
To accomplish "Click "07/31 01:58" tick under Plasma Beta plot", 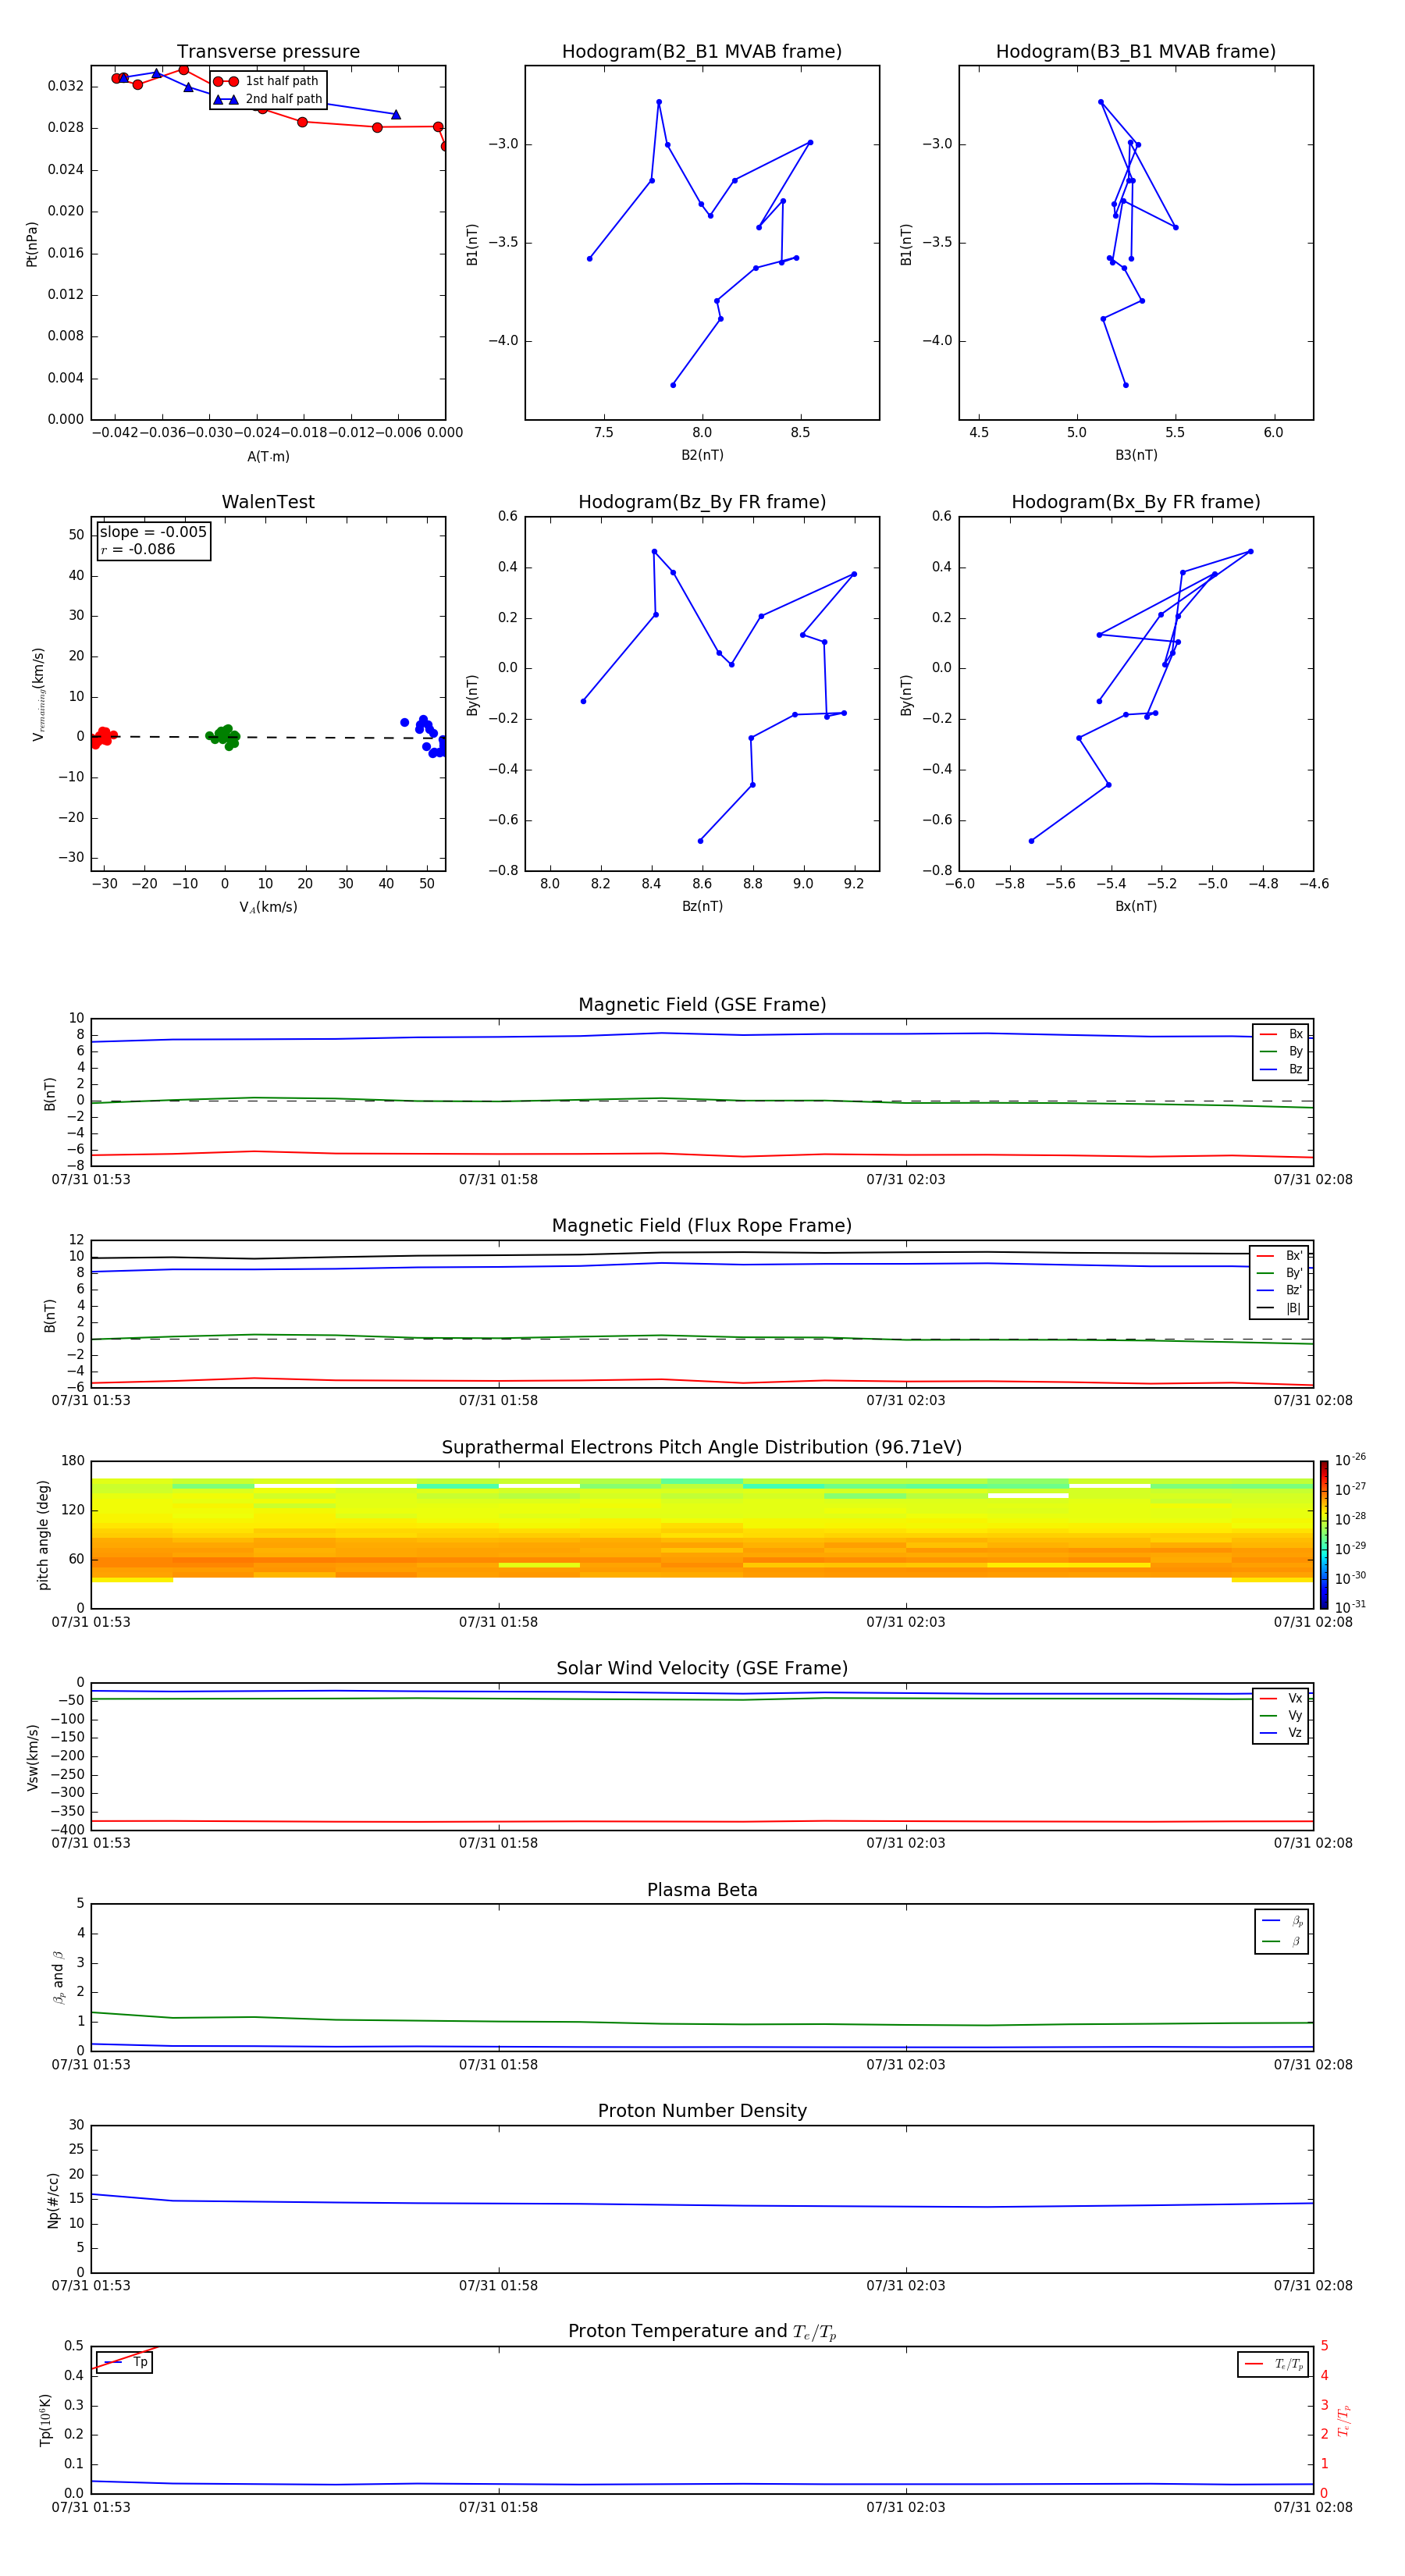I will 498,2064.
